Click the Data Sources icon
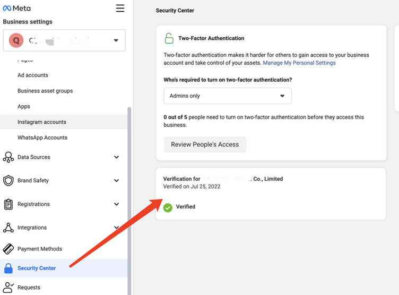 tap(8, 157)
